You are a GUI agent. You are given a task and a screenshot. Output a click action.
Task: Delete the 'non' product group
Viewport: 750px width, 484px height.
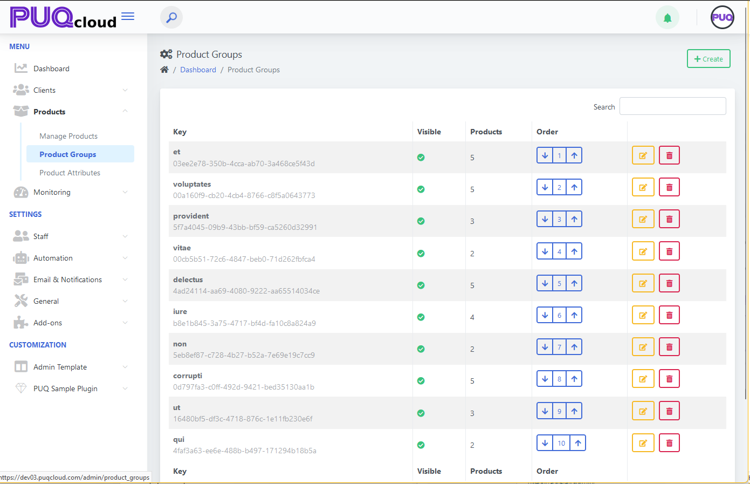[669, 347]
